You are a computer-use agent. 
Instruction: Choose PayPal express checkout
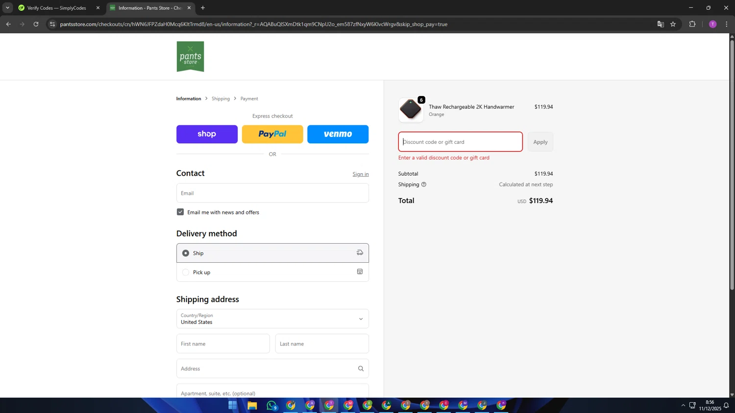click(x=272, y=134)
